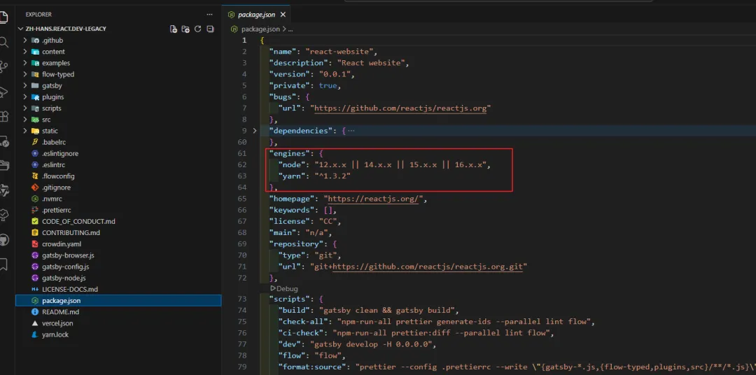Open Extensions view in activity bar
Image resolution: width=756 pixels, height=375 pixels.
(x=3, y=116)
